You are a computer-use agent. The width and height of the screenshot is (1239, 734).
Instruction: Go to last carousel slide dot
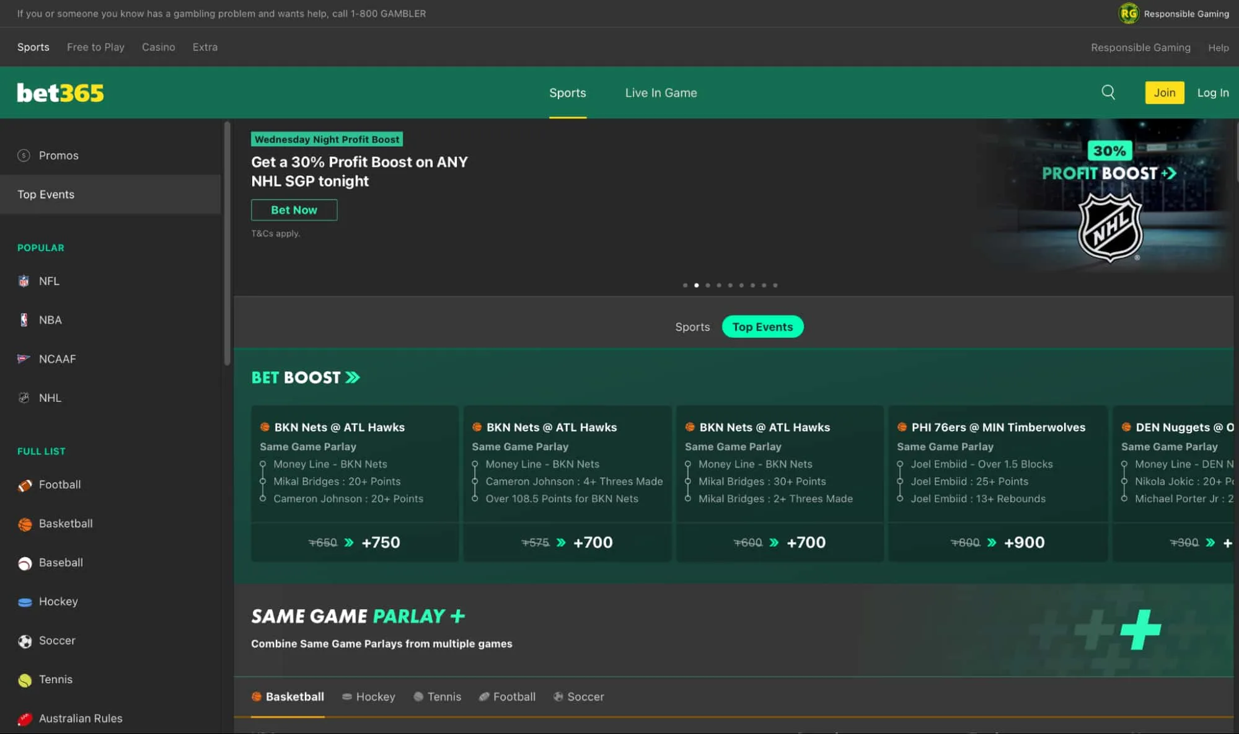(x=775, y=285)
